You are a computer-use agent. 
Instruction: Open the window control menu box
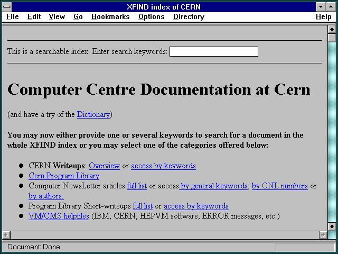(x=7, y=7)
